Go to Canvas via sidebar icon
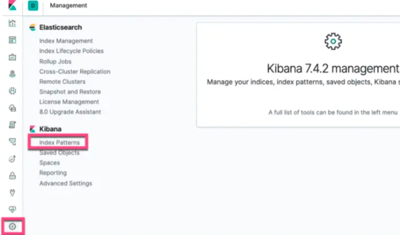This screenshot has width=400, height=235. 12,57
